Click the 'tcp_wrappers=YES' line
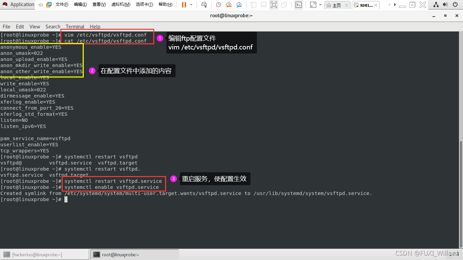The height and width of the screenshot is (260, 463). [x=25, y=151]
